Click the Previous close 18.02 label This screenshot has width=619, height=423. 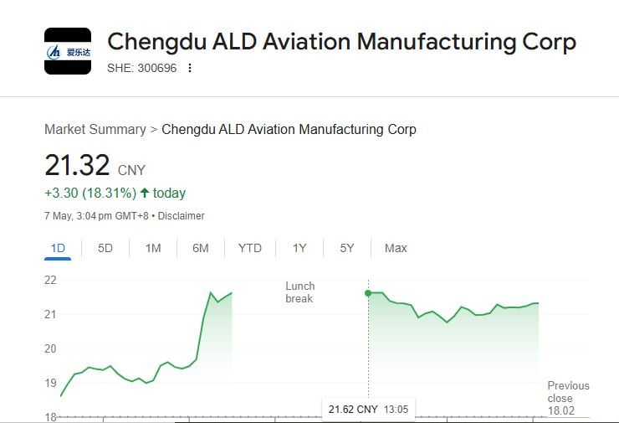click(568, 398)
